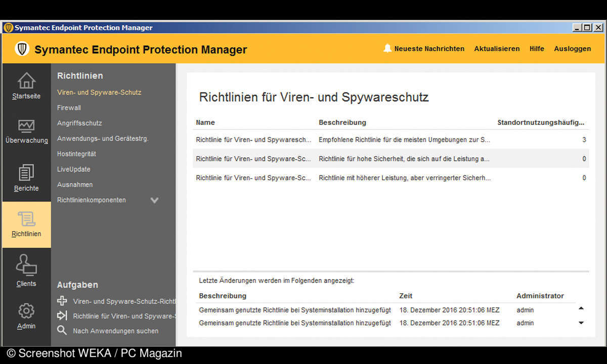Select policy row 'Richtlinie mit höherer Leistung'
Screen dimensions: 607x364
pos(391,178)
